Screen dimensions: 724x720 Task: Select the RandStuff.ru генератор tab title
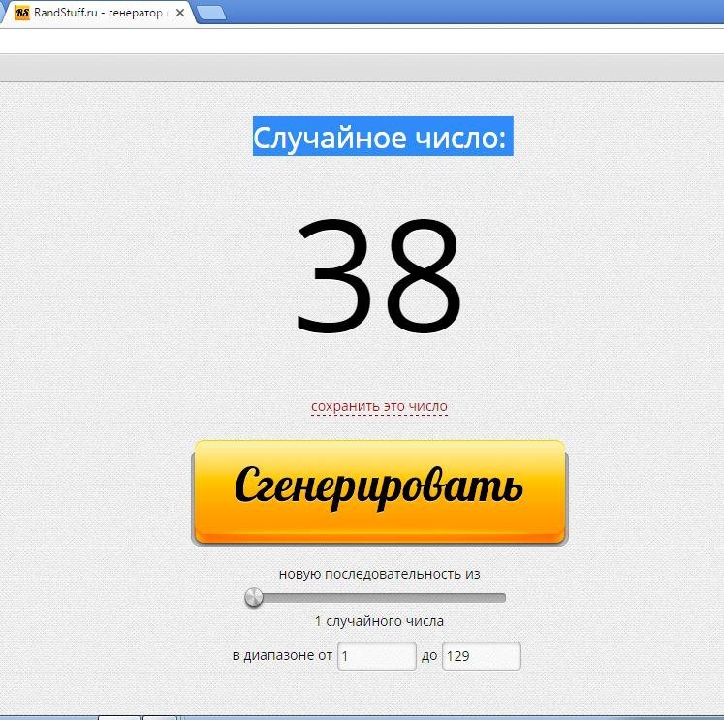[x=98, y=13]
